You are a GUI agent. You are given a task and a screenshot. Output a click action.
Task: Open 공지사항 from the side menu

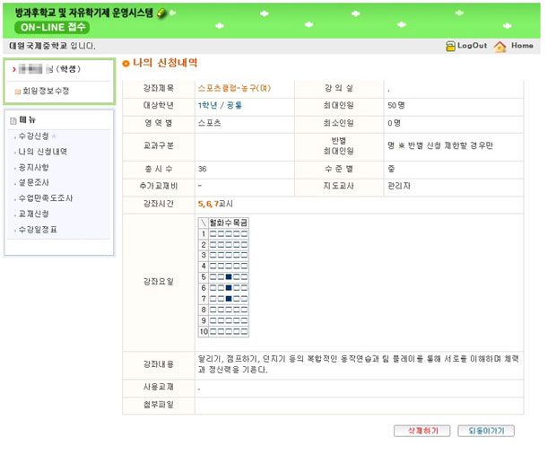pyautogui.click(x=33, y=167)
